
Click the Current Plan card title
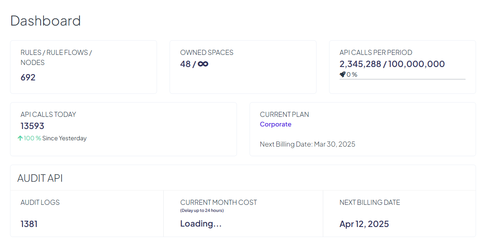284,114
